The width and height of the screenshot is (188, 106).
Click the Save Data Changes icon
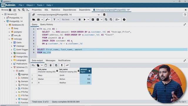point(56,65)
